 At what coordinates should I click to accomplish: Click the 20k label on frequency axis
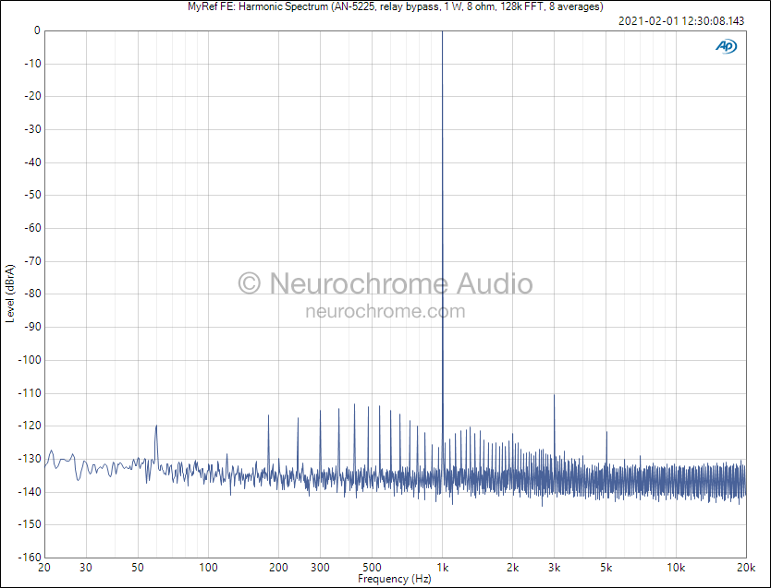(746, 568)
